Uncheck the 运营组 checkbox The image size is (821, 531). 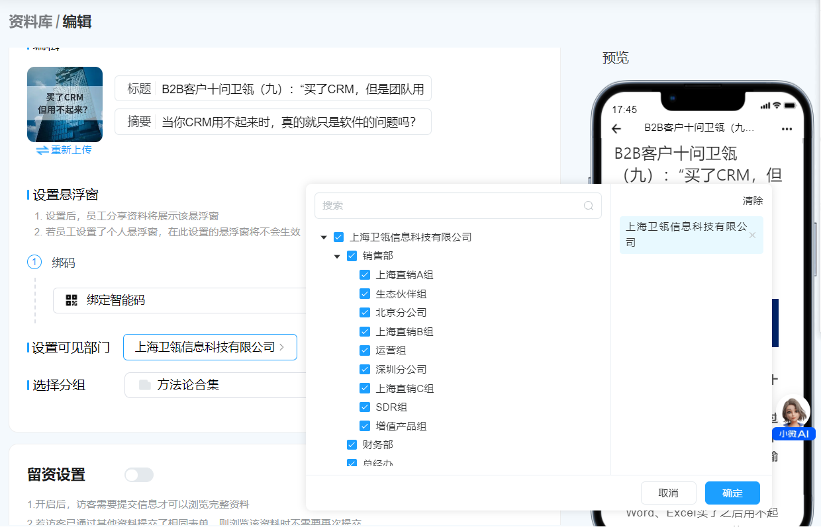pyautogui.click(x=365, y=350)
